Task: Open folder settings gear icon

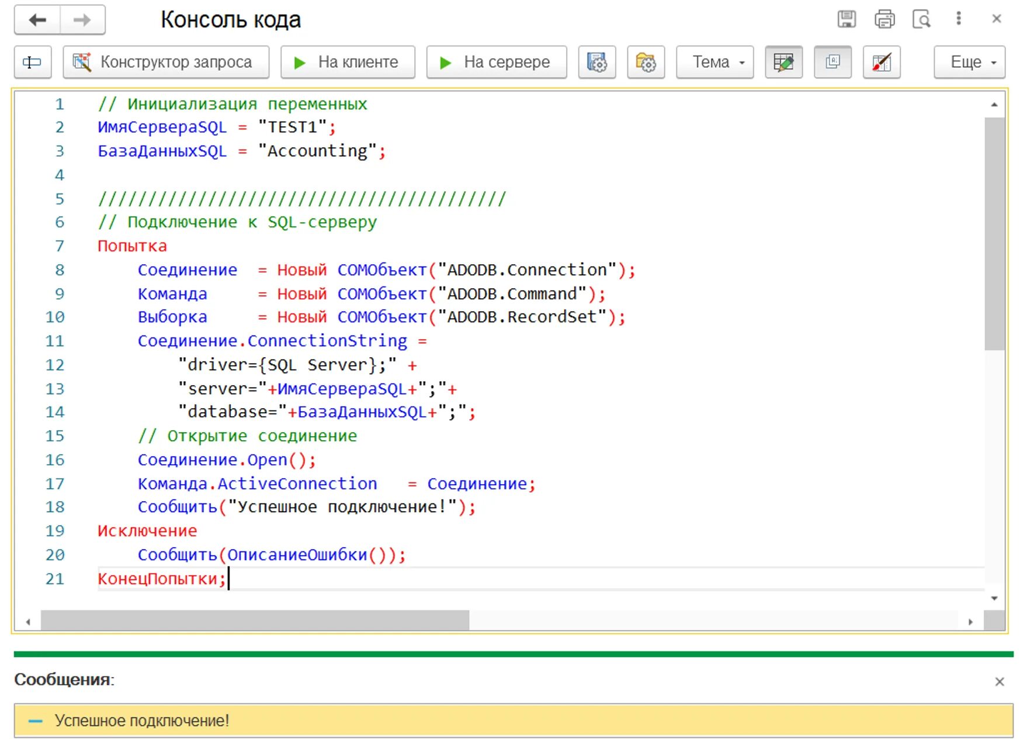Action: pos(646,62)
